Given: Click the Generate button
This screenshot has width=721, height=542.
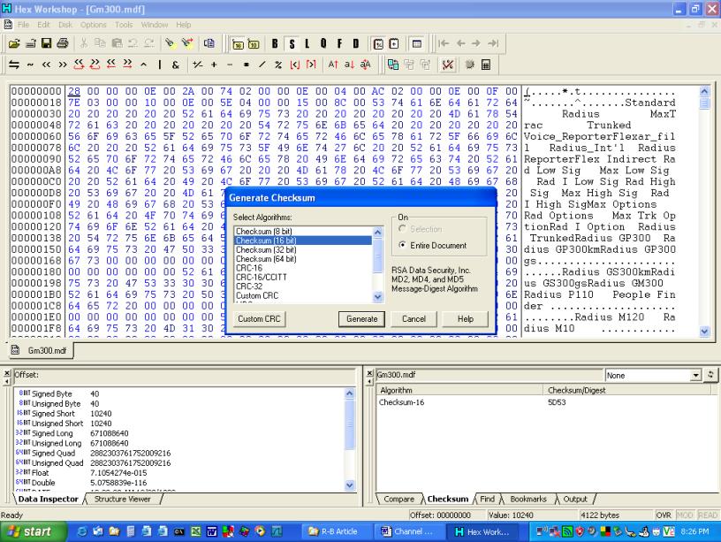Looking at the screenshot, I should coord(362,319).
